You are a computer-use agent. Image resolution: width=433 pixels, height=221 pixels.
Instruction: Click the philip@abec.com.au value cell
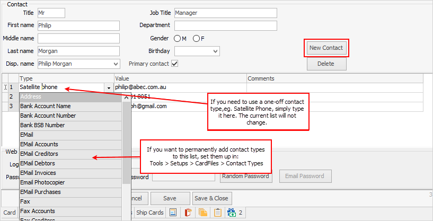(x=180, y=87)
